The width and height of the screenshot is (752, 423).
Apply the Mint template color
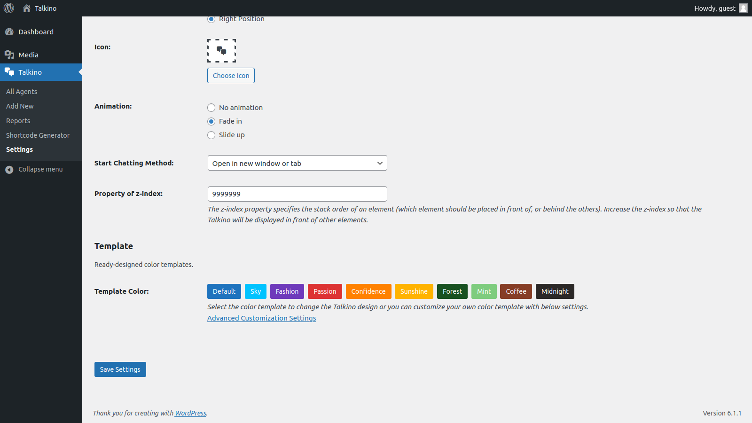click(484, 291)
